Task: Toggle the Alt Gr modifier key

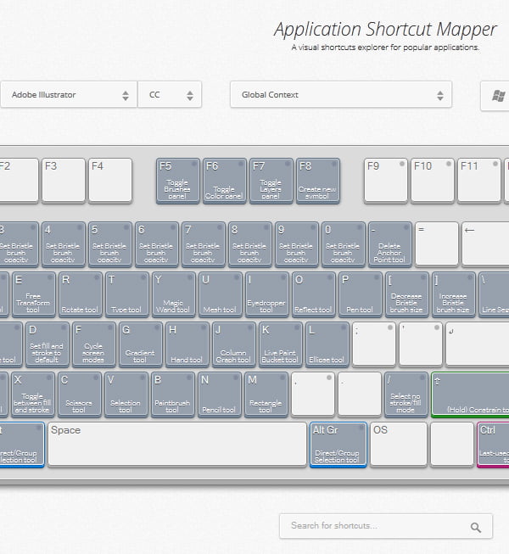Action: [338, 445]
